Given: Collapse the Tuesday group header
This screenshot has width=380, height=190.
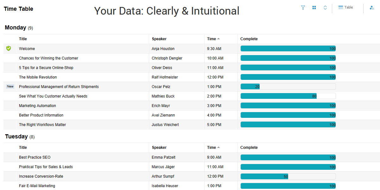Looking at the screenshot, I should (16, 136).
